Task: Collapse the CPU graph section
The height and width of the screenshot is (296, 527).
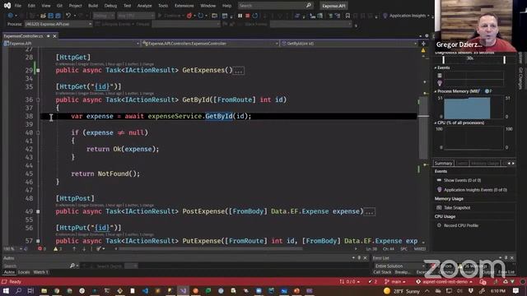Action: [x=436, y=123]
